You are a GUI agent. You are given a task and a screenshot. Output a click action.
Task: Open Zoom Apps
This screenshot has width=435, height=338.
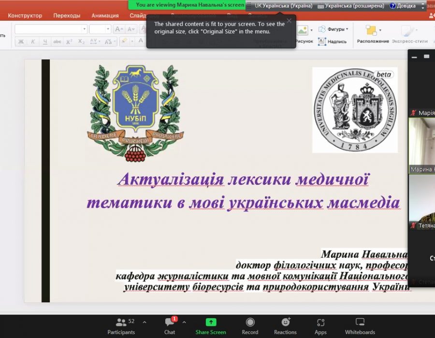coord(320,326)
